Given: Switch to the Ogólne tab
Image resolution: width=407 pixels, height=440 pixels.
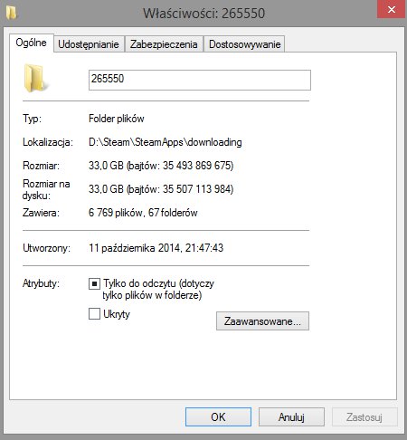Looking at the screenshot, I should tap(32, 43).
